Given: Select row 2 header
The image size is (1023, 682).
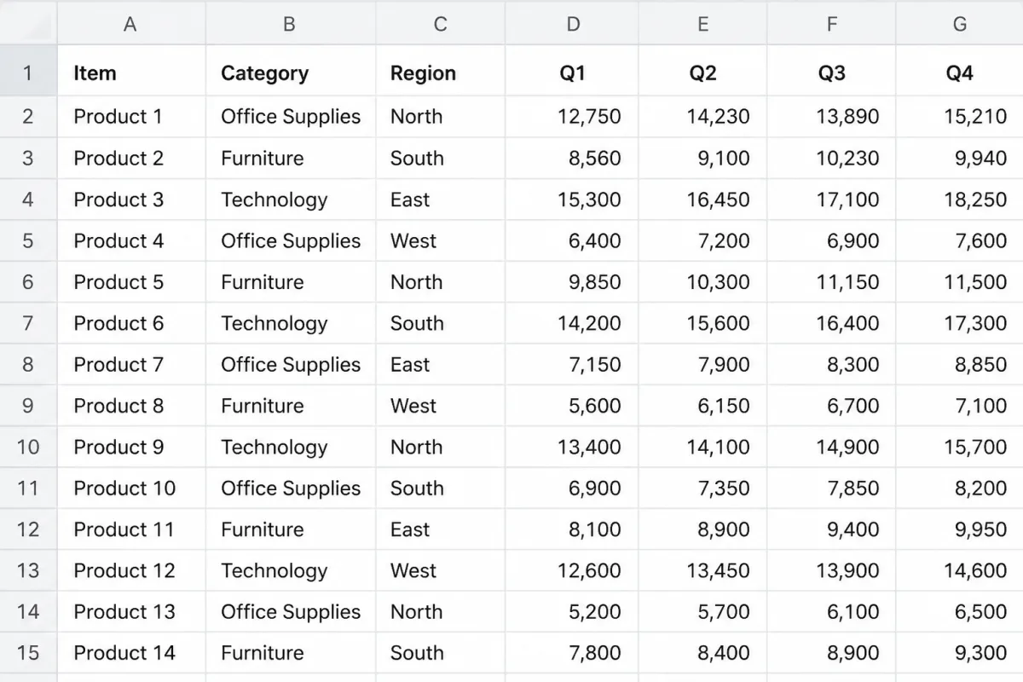Looking at the screenshot, I should click(x=28, y=117).
